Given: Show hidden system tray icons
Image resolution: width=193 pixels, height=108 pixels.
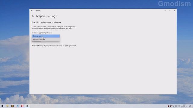Looking at the screenshot, I should pyautogui.click(x=166, y=106).
